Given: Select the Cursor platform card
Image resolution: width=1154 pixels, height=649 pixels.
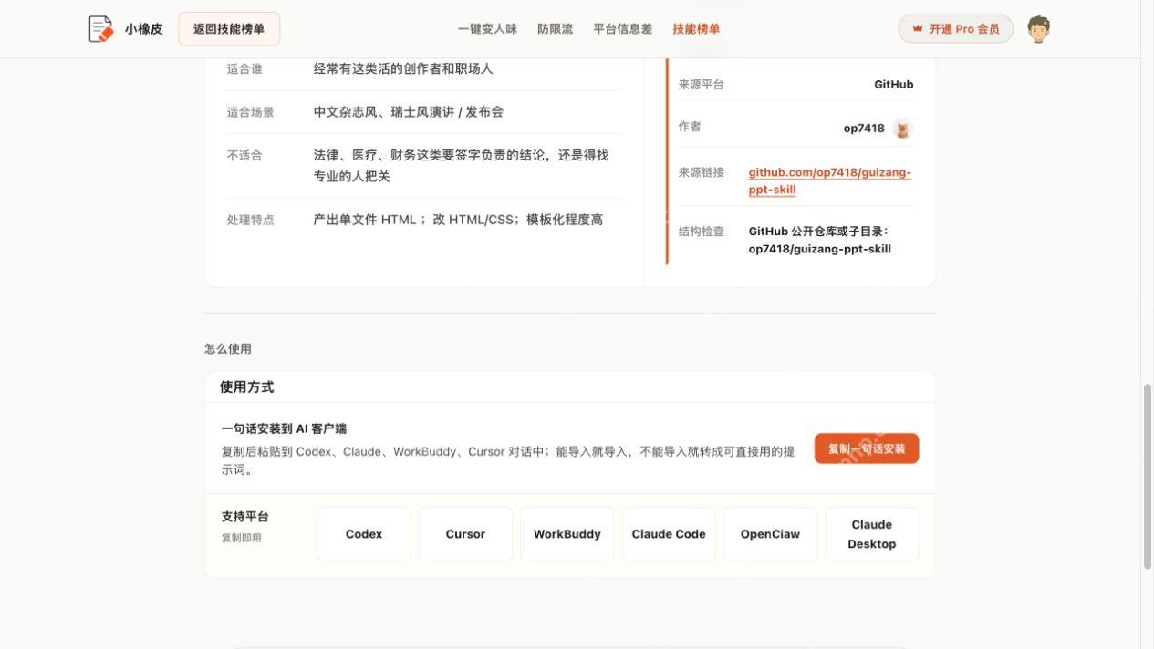Looking at the screenshot, I should coord(465,534).
